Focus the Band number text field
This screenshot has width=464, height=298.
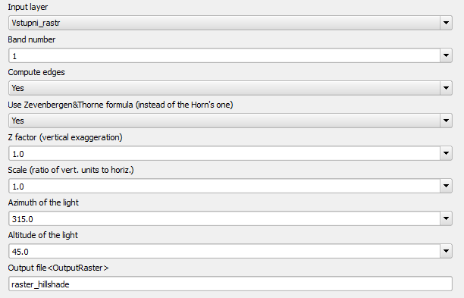224,55
